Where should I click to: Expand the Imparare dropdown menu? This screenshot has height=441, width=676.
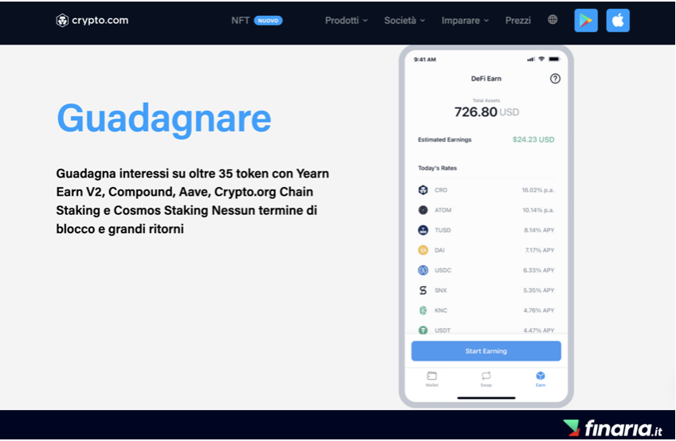coord(465,20)
